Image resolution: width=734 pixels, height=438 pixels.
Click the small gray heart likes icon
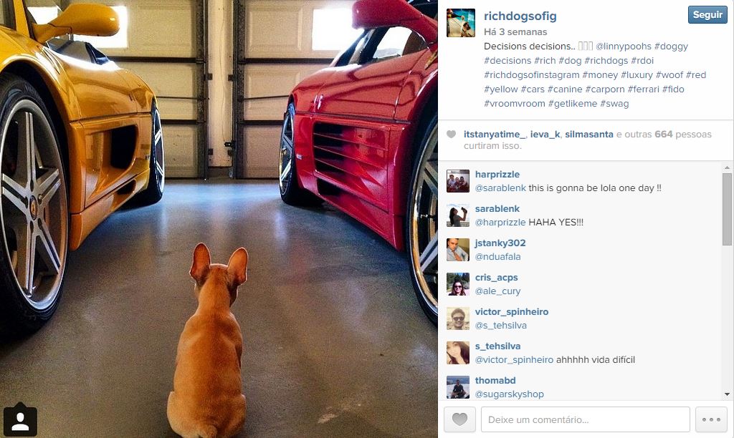[452, 135]
